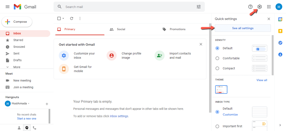Open Google Calendar in side panel
The height and width of the screenshot is (131, 286).
tap(280, 19)
